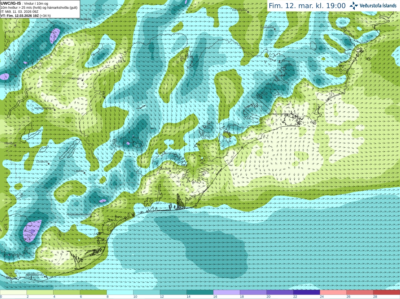This screenshot has height=299, width=400.
Task: Select the 12–14 m/s legend swatch
Action: [173, 292]
